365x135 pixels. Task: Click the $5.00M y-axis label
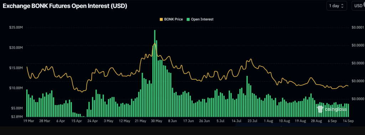[x=17, y=109]
